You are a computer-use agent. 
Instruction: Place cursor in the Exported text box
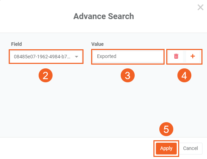(x=128, y=57)
